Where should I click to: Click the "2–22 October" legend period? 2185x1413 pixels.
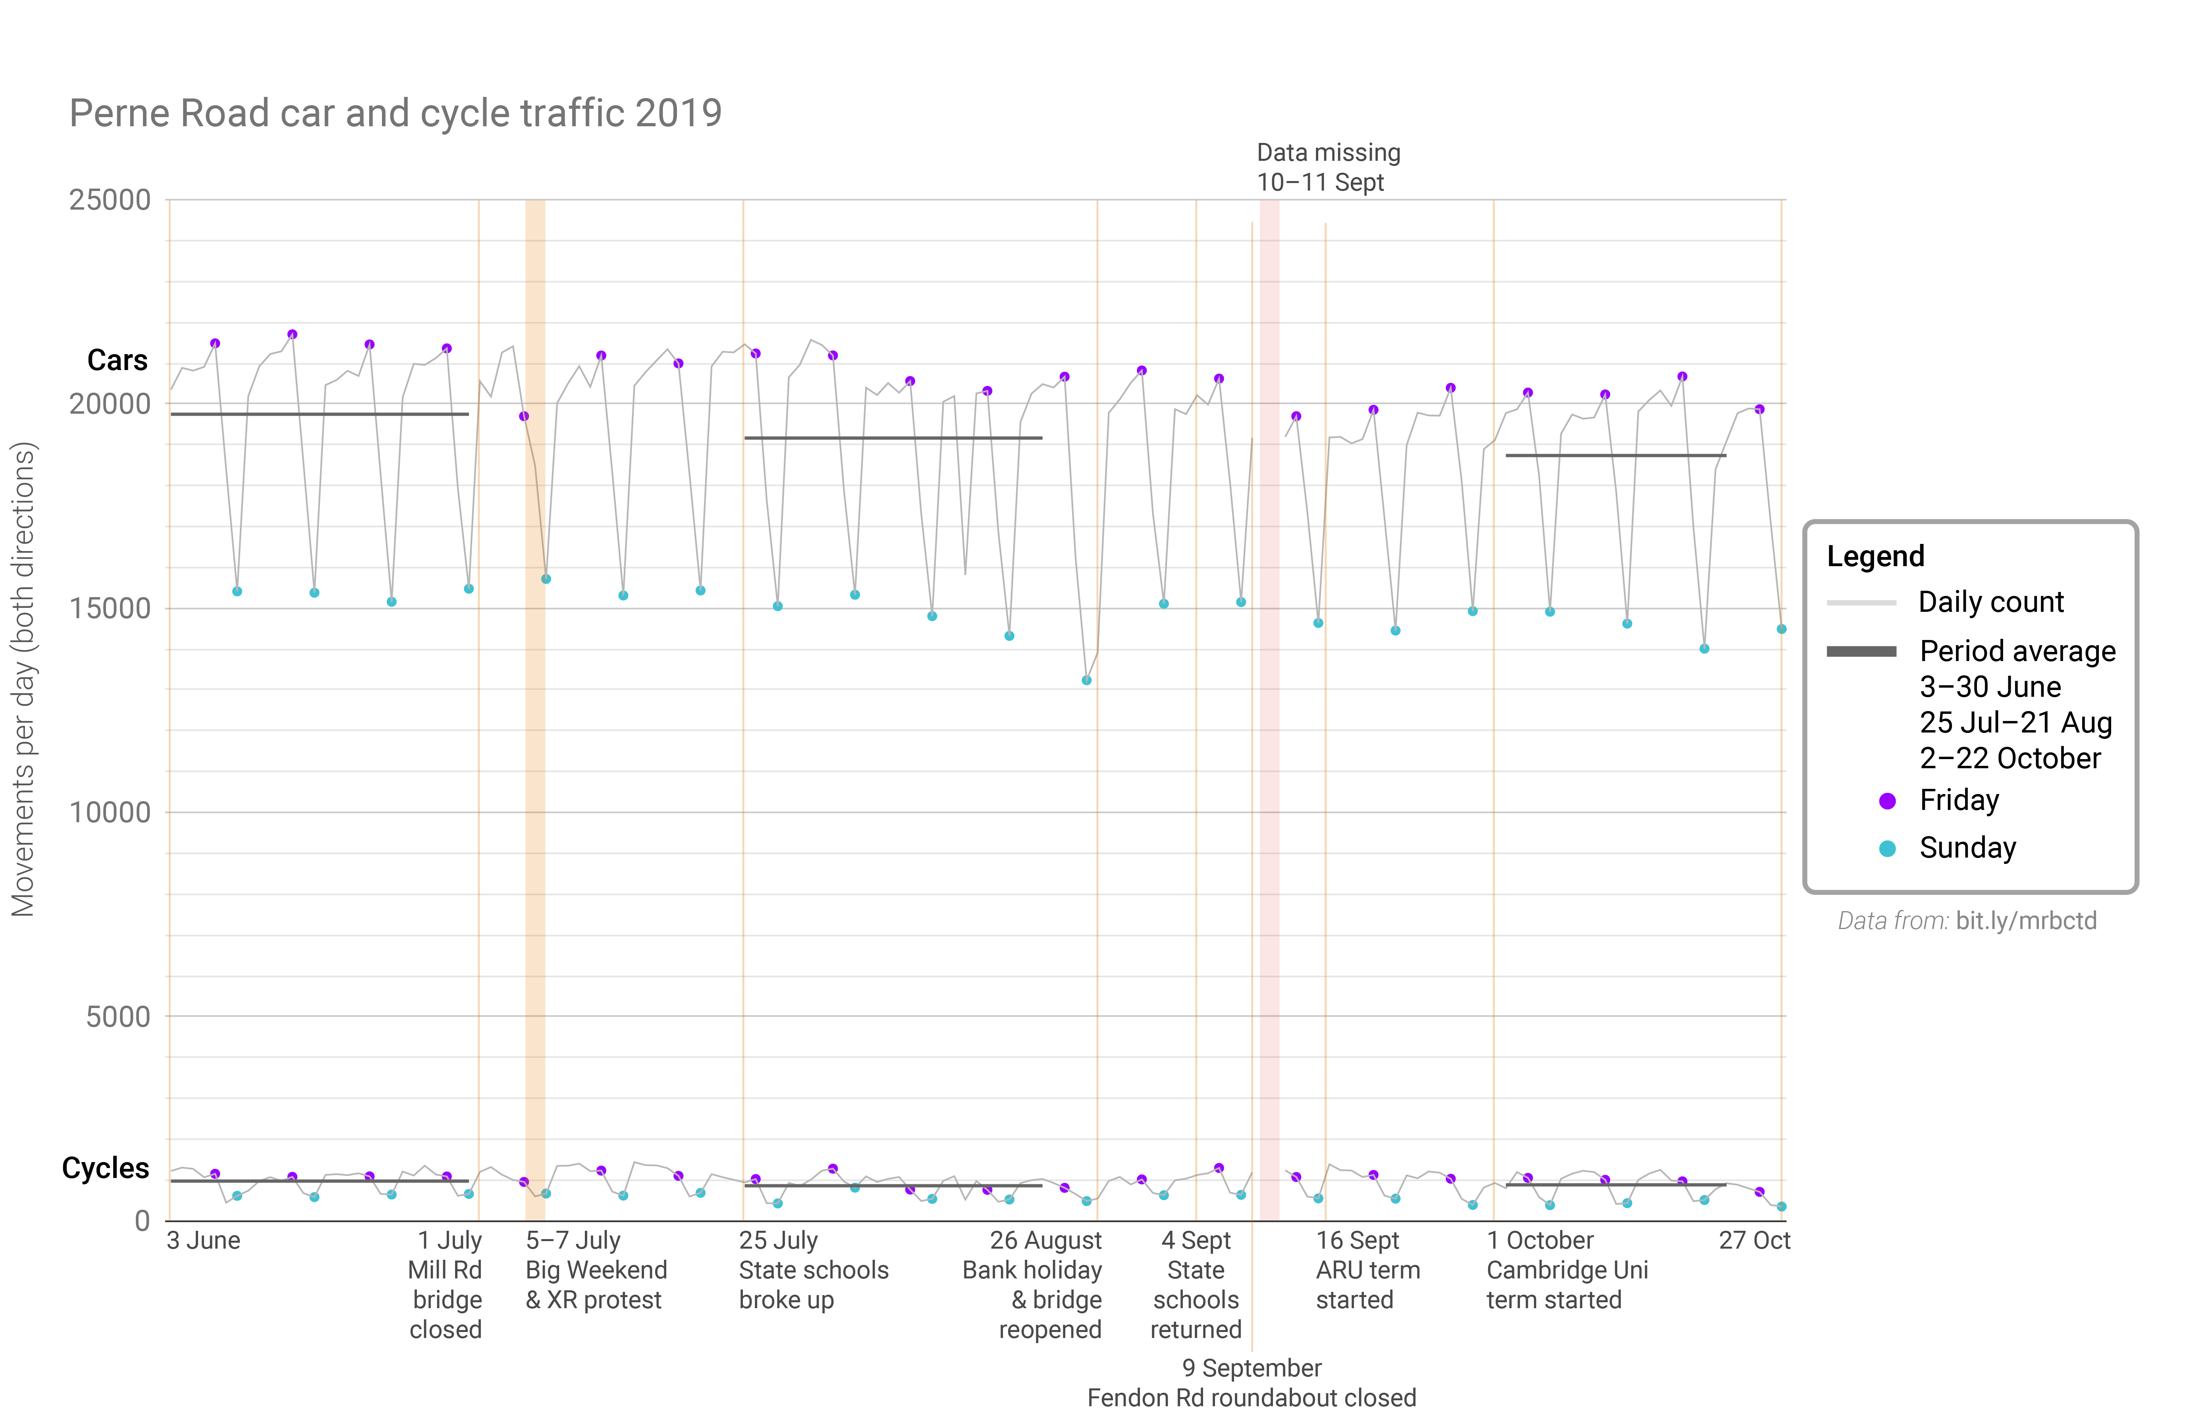(2010, 758)
